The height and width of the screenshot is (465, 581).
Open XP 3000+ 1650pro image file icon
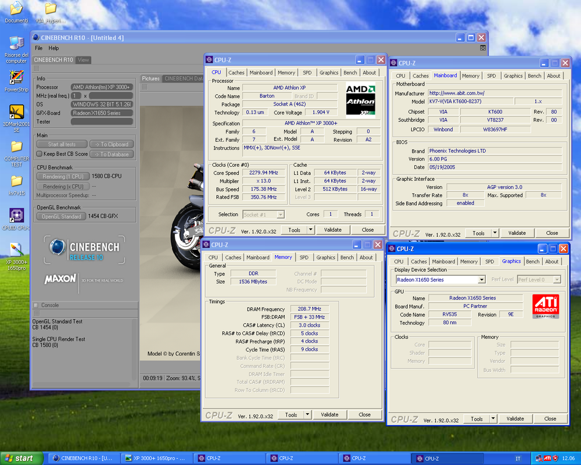[x=16, y=250]
